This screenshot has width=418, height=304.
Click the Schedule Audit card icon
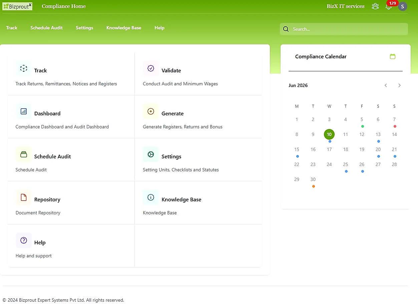(23, 154)
